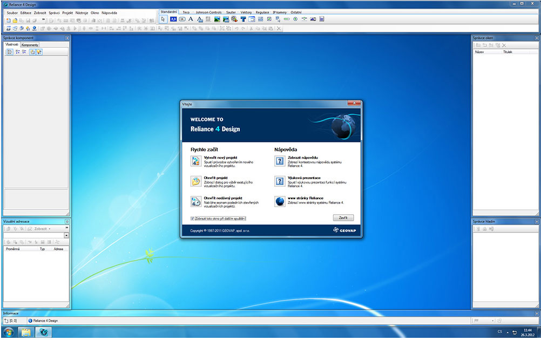Pick the OK button component icon
Viewport: 541px width, 340px height.
tap(182, 19)
